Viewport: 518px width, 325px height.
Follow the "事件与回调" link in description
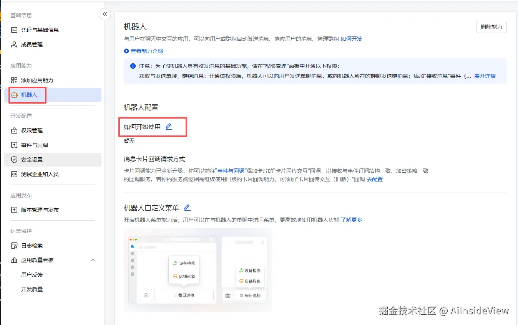231,171
